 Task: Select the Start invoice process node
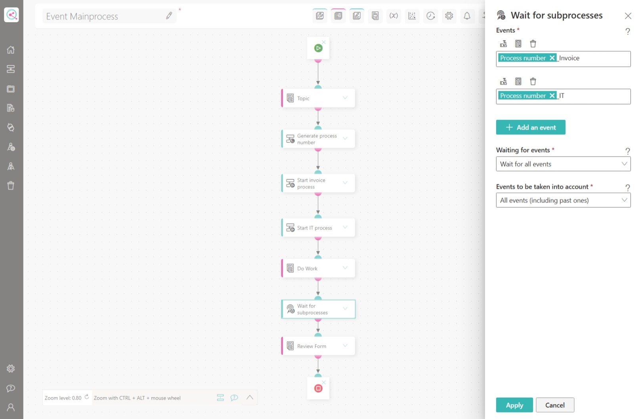(318, 183)
